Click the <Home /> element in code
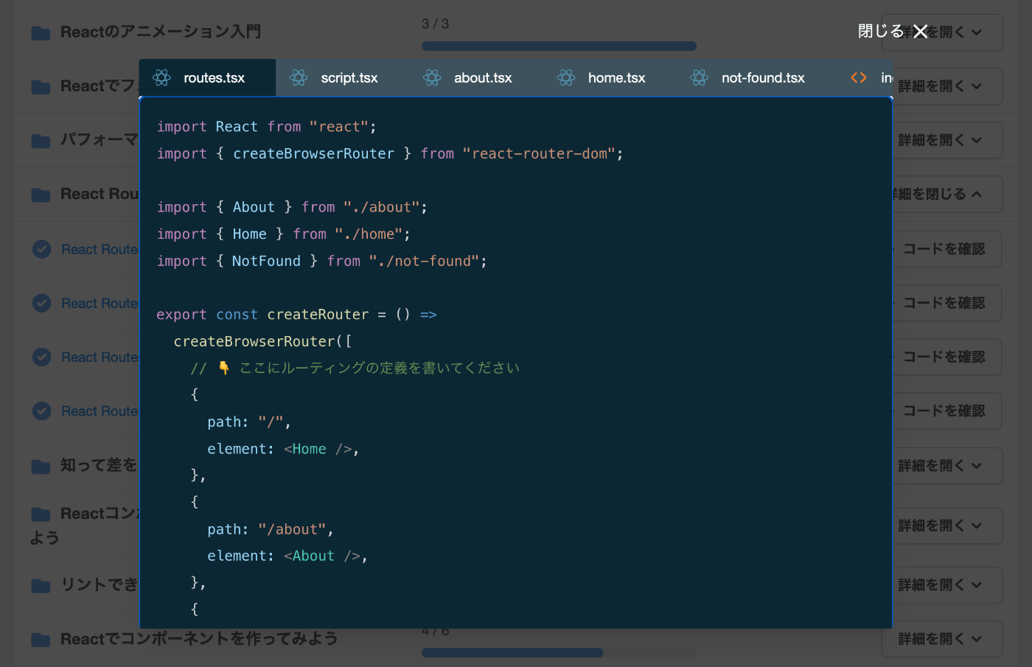The height and width of the screenshot is (667, 1032). click(318, 449)
